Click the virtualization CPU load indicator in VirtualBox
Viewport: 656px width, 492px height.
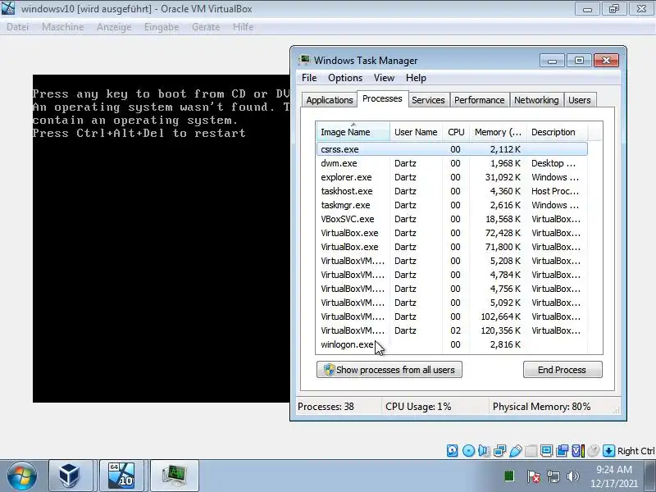[578, 450]
